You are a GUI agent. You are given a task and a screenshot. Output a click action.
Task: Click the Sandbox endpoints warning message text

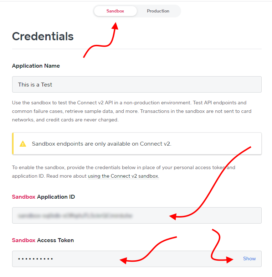pos(102,144)
